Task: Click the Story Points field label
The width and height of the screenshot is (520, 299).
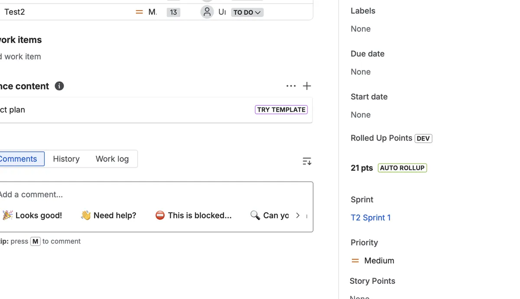Action: click(x=372, y=281)
